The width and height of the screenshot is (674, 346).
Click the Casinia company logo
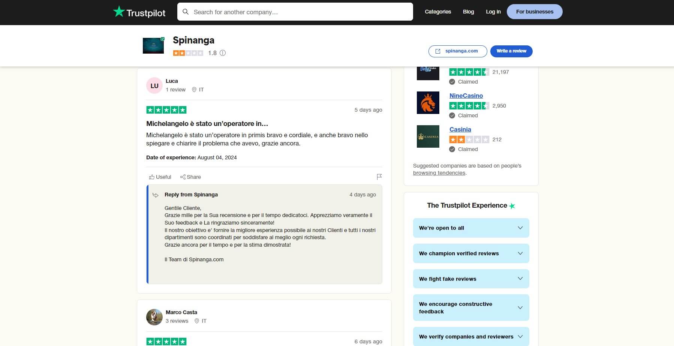pos(428,136)
